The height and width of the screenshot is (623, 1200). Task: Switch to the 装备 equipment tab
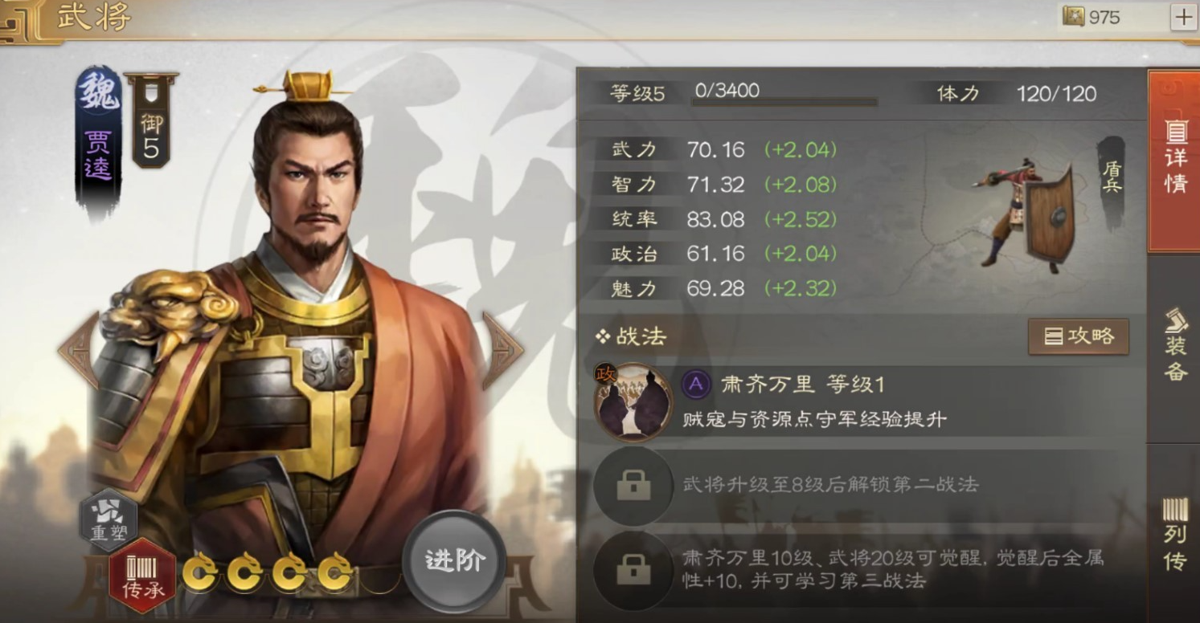[1175, 347]
